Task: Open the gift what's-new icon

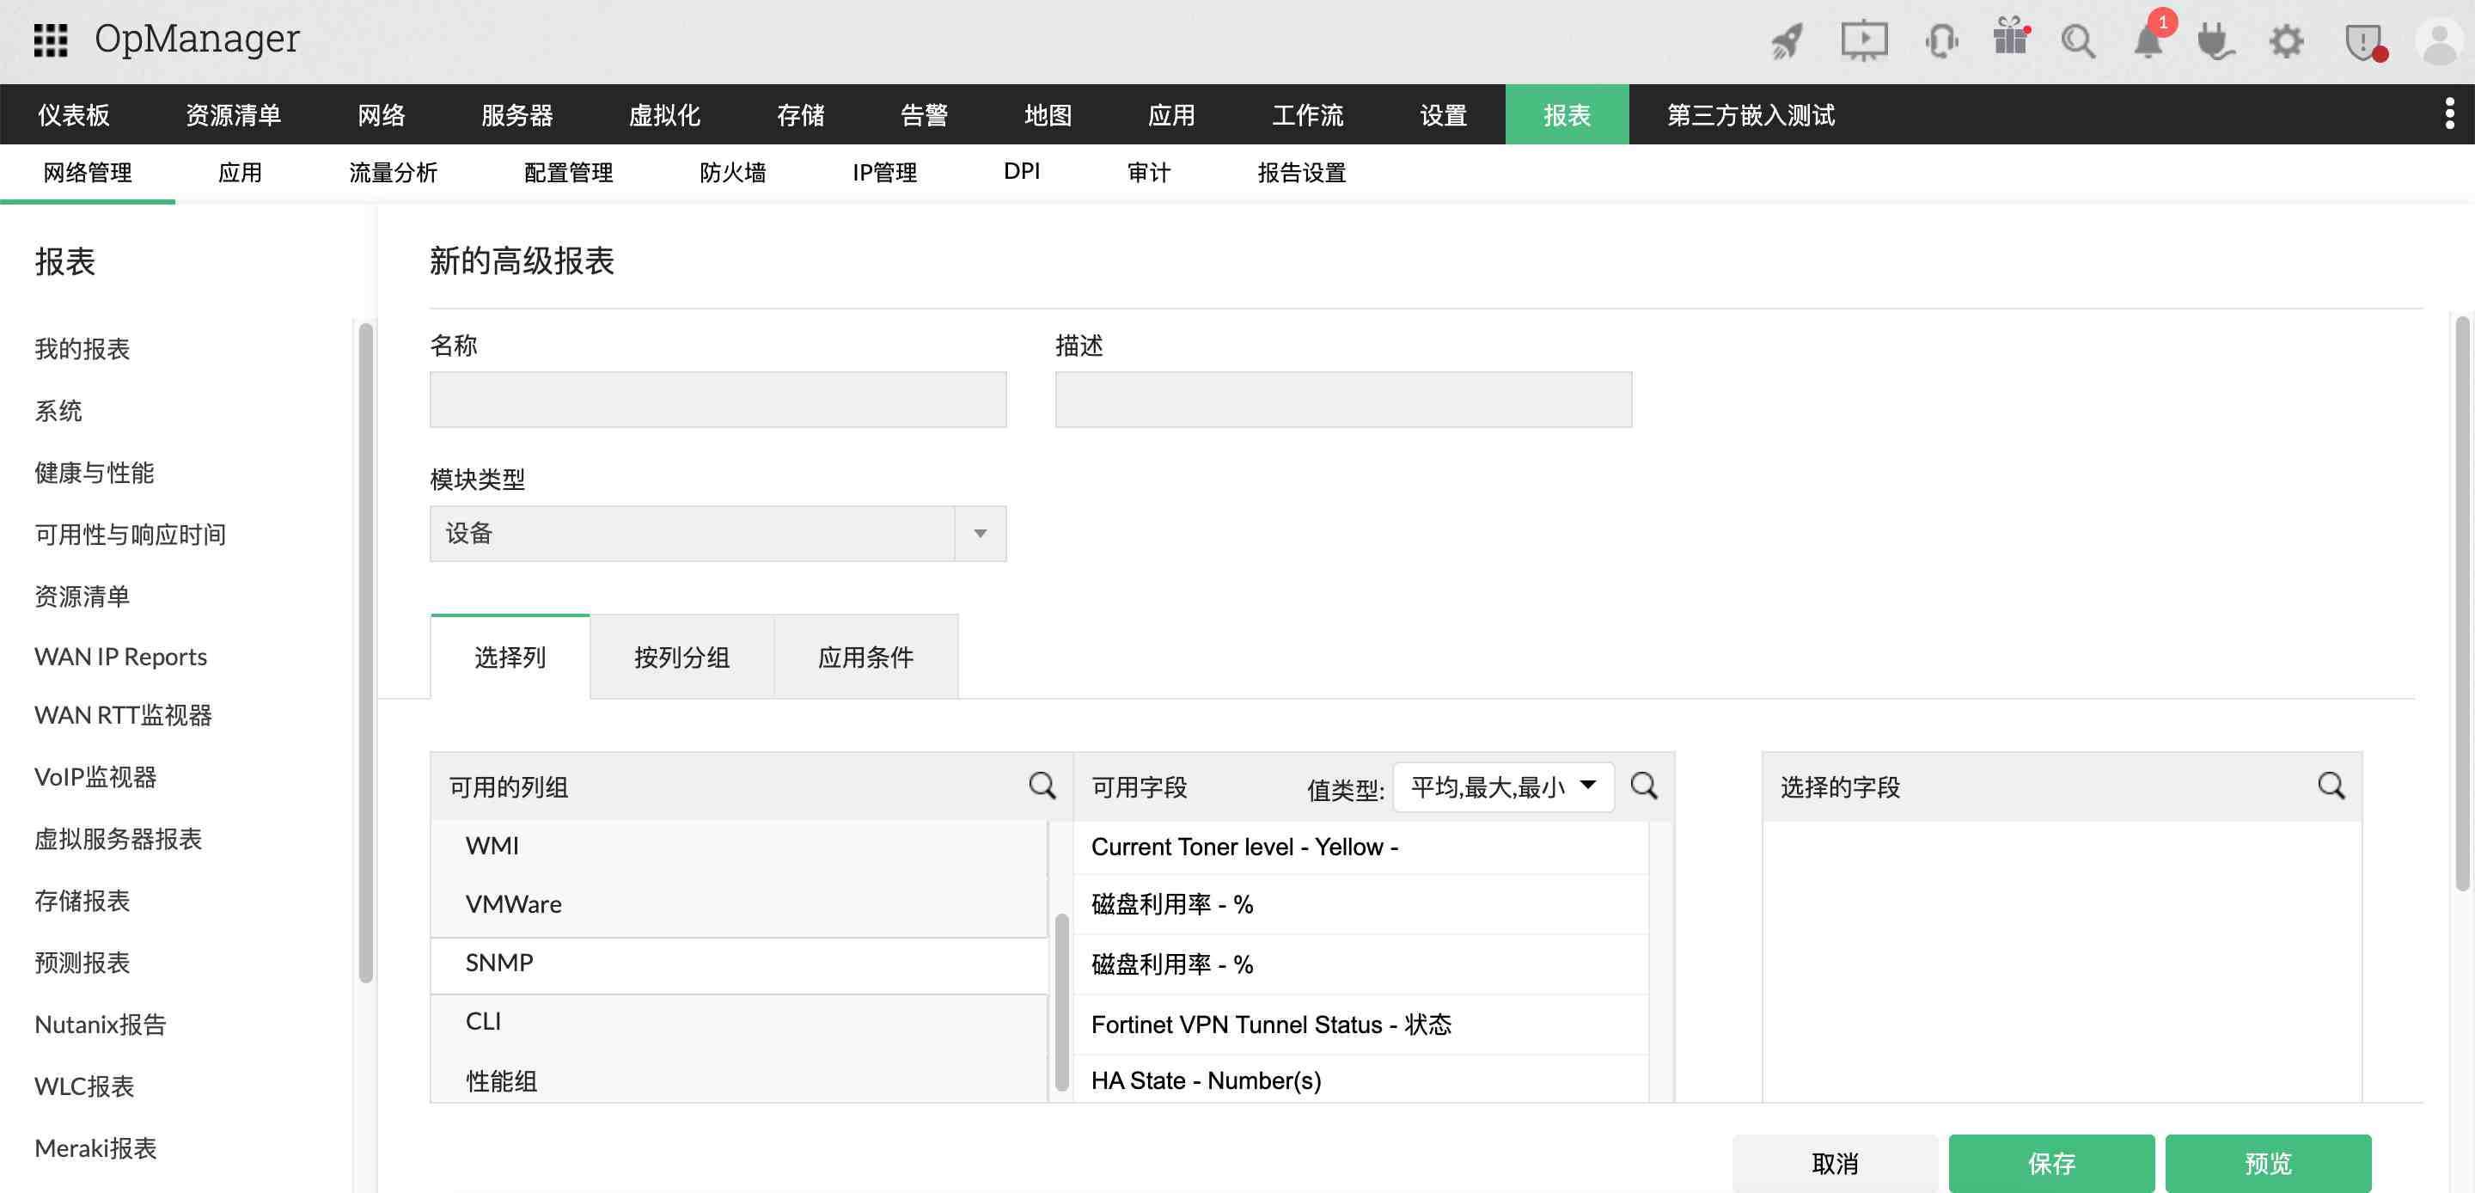Action: 2010,40
